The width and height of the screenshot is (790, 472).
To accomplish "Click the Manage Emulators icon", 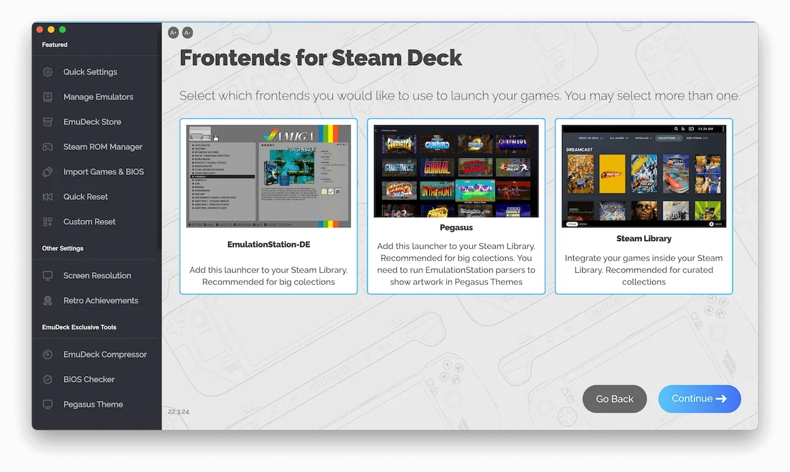I will [47, 97].
